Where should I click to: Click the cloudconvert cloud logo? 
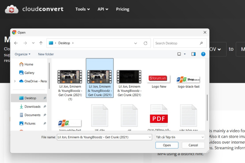coord(11,9)
